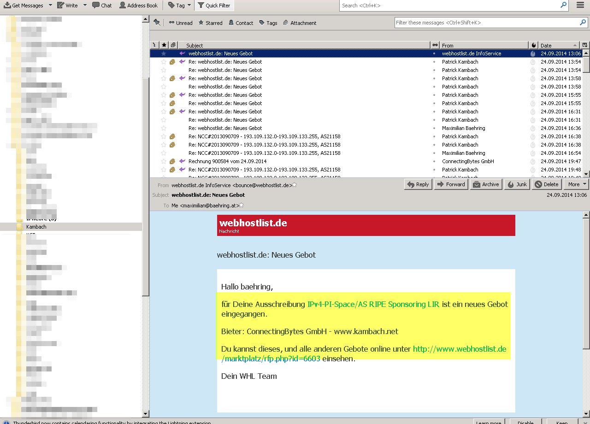590x424 pixels.
Task: Open the Write button dropdown arrow
Action: pyautogui.click(x=85, y=6)
